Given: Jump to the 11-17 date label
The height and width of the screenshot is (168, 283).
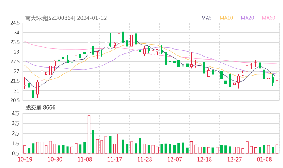Looking at the screenshot, I should [115, 160].
